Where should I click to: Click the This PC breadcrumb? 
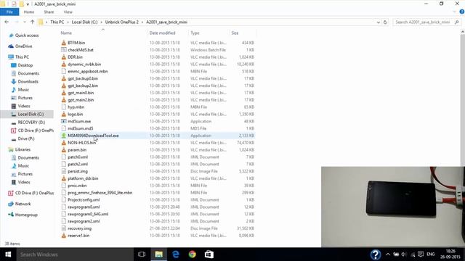pos(57,22)
